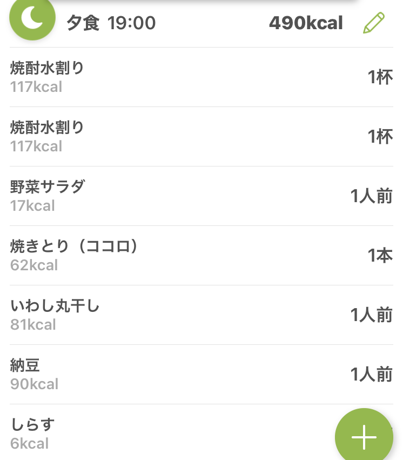This screenshot has width=403, height=460.
Task: Tap the moon dinner icon
Action: (32, 18)
